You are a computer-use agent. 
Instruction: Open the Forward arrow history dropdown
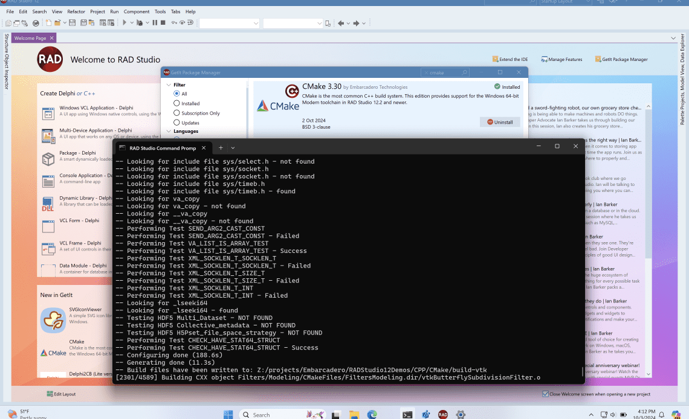pos(363,24)
